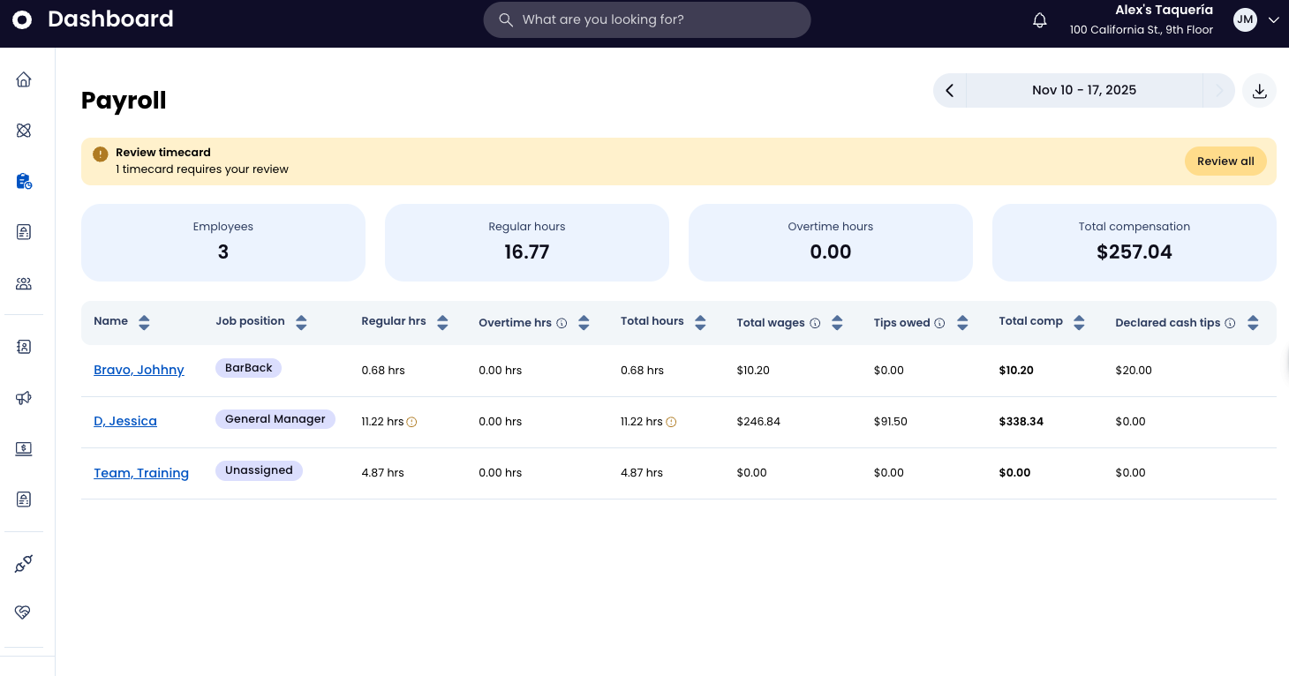Select the payroll clipboard sidebar item

pos(24,182)
